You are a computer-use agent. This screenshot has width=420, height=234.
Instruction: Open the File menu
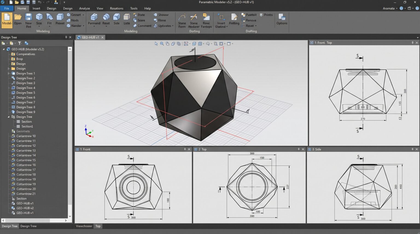[x=7, y=8]
